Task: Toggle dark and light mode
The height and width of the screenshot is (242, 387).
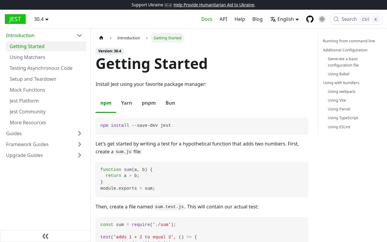Action: [x=322, y=19]
